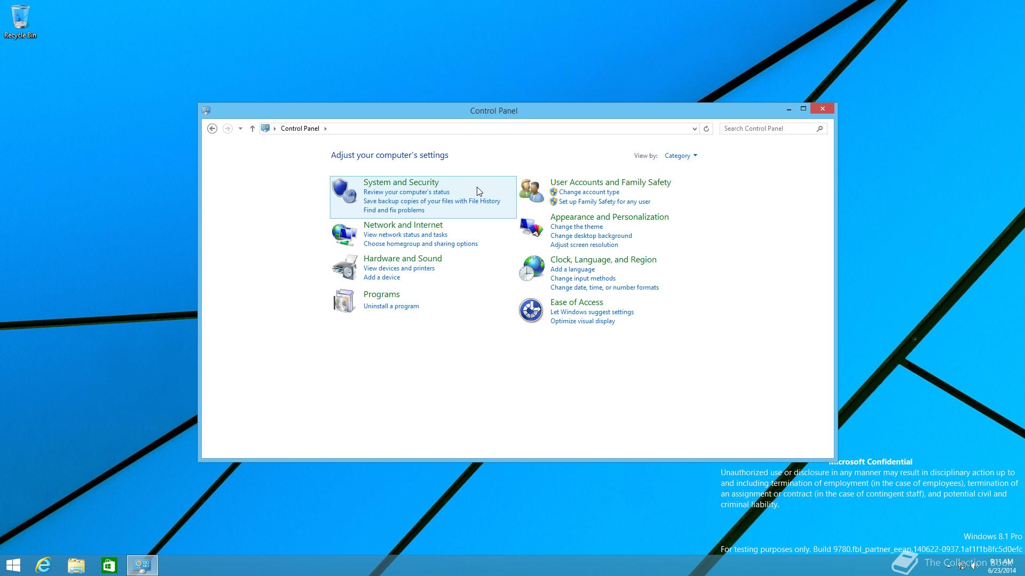
Task: Click Add a device link
Action: pyautogui.click(x=382, y=277)
